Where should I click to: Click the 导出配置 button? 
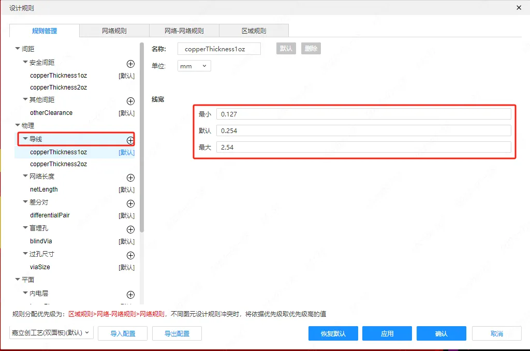point(176,333)
